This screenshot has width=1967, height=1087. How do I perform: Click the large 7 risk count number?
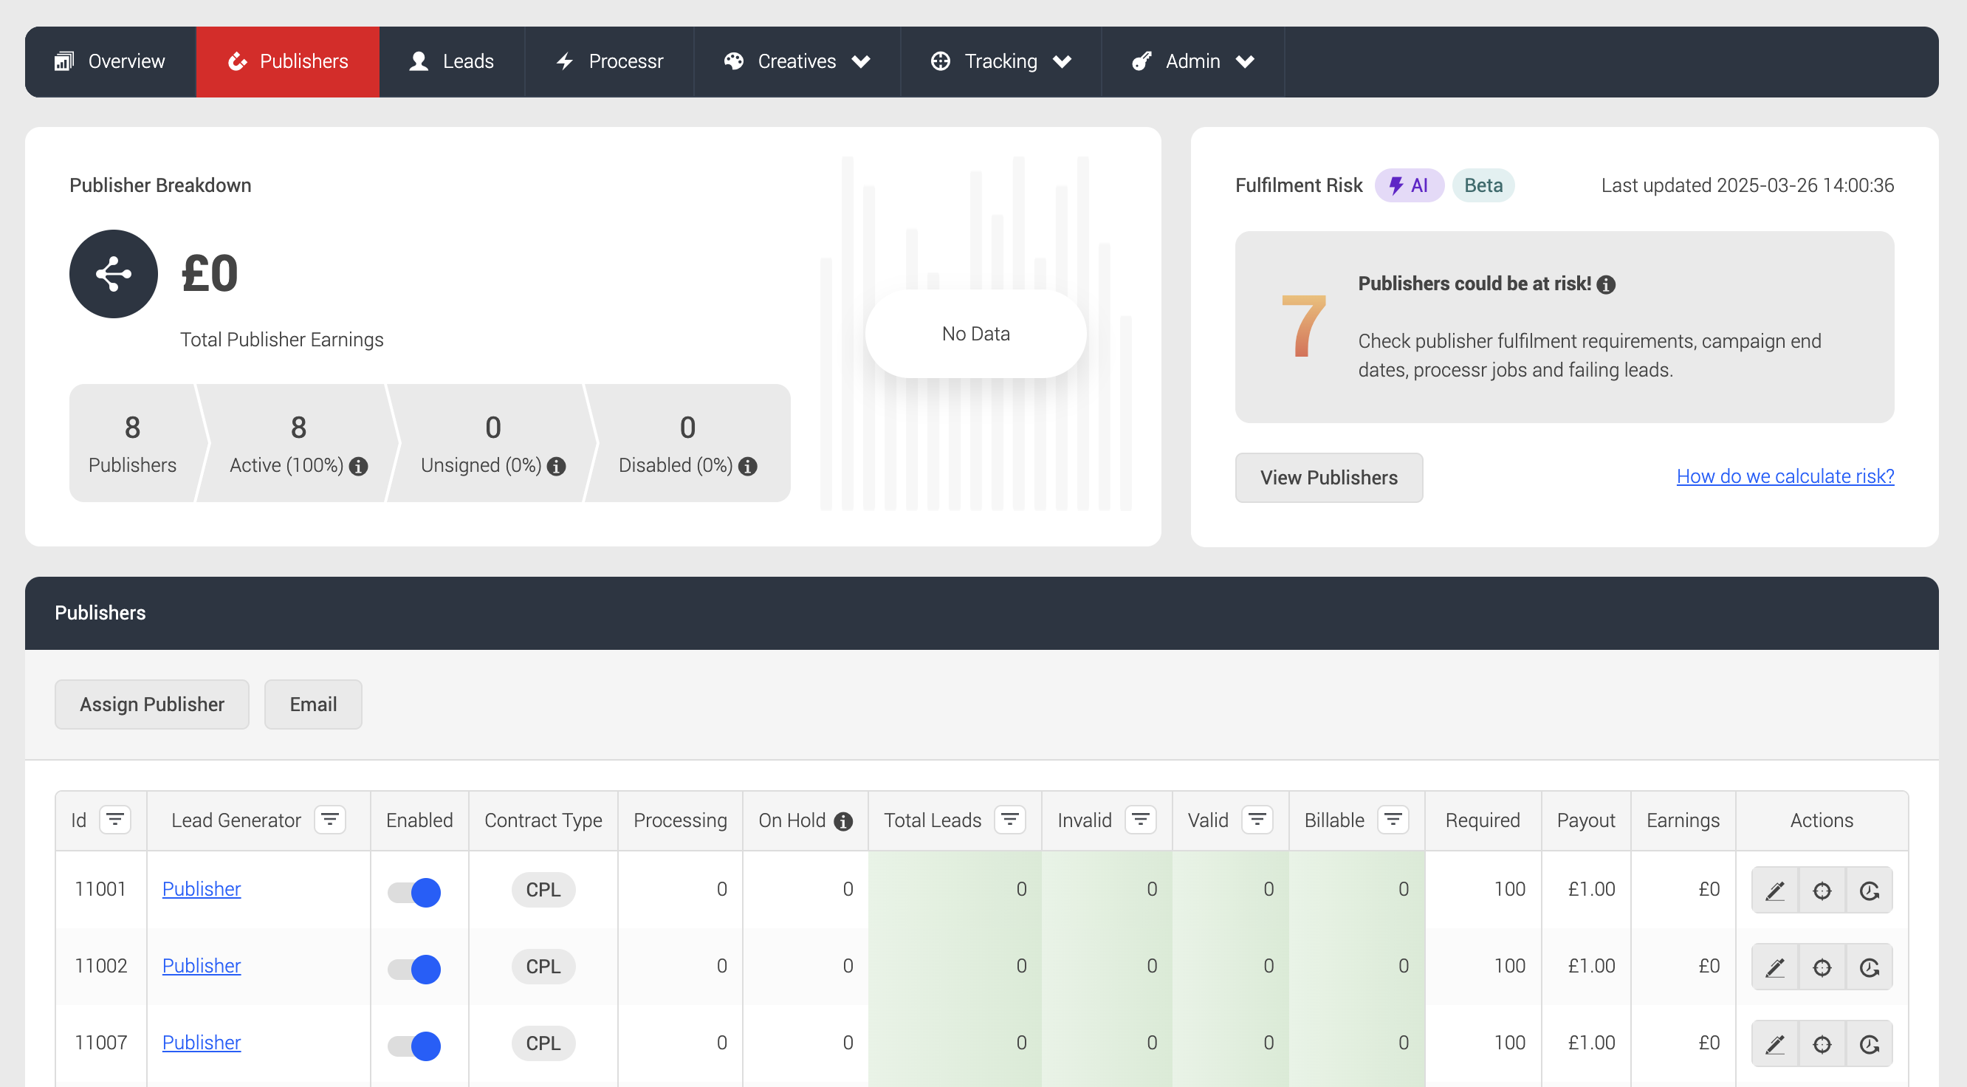tap(1302, 326)
